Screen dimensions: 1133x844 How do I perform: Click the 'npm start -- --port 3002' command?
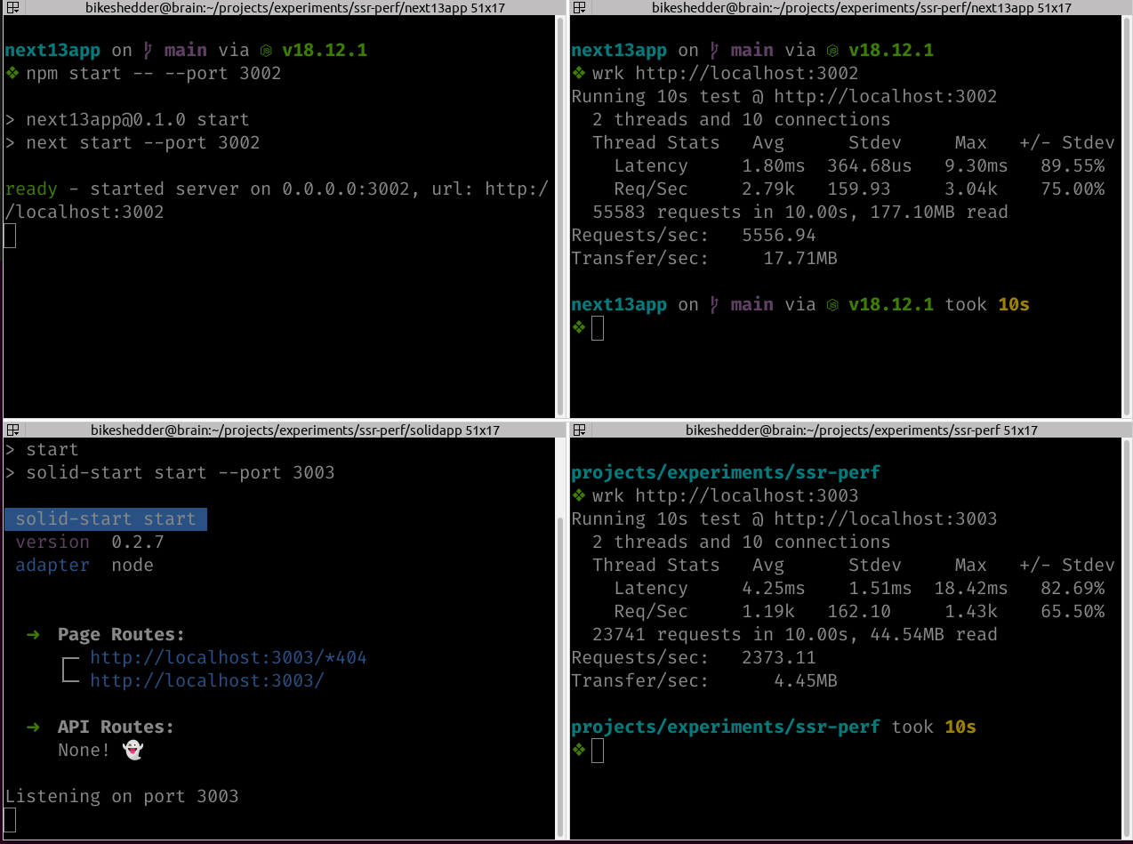[x=154, y=74]
